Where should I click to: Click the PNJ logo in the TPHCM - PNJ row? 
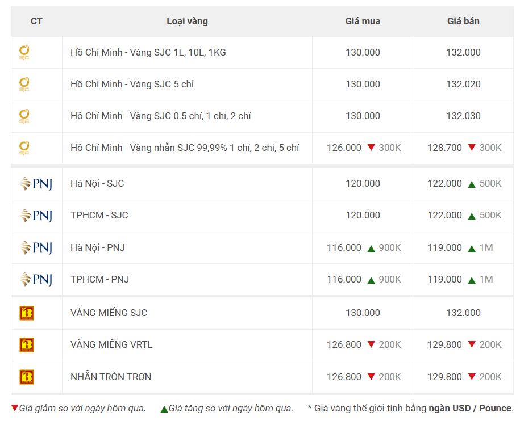(x=36, y=279)
